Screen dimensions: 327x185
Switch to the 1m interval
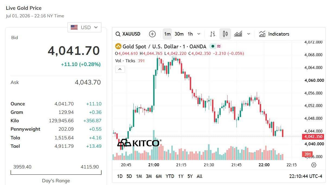167,34
